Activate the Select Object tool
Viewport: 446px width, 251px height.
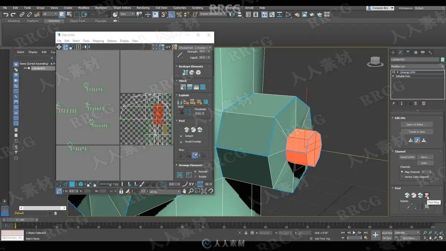[62, 15]
